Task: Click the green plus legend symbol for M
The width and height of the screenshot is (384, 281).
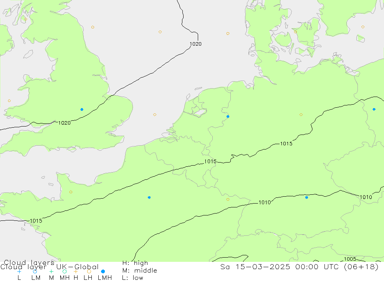Action: pyautogui.click(x=51, y=271)
